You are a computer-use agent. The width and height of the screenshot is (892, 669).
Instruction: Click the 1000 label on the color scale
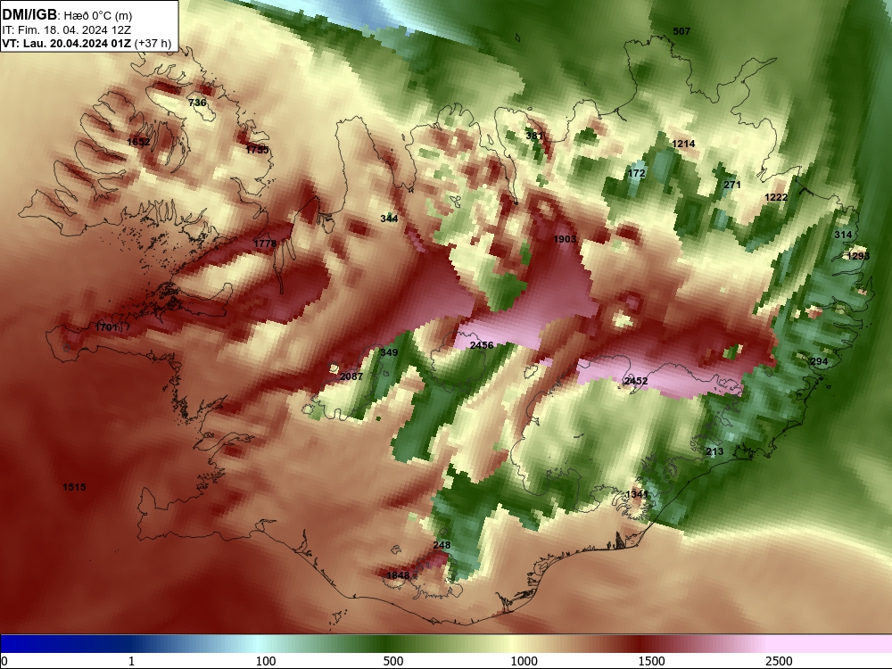[x=524, y=660]
